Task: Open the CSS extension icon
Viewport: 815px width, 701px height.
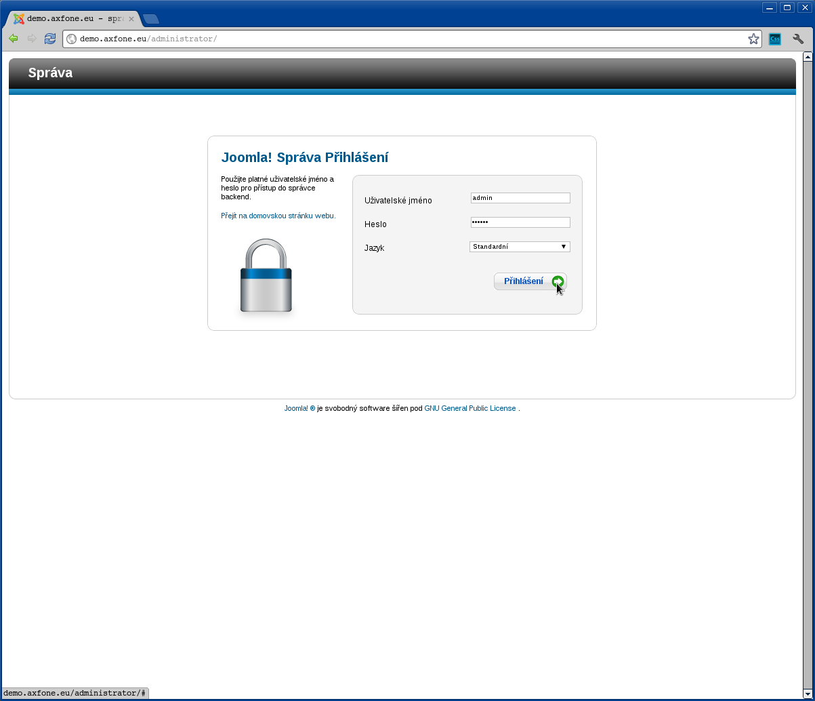Action: pos(775,39)
